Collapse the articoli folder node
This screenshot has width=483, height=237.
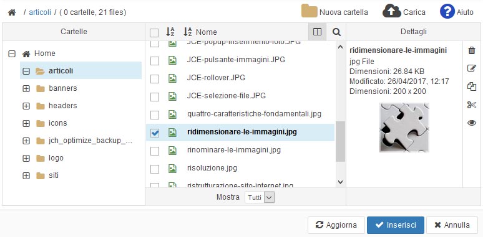pyautogui.click(x=26, y=71)
